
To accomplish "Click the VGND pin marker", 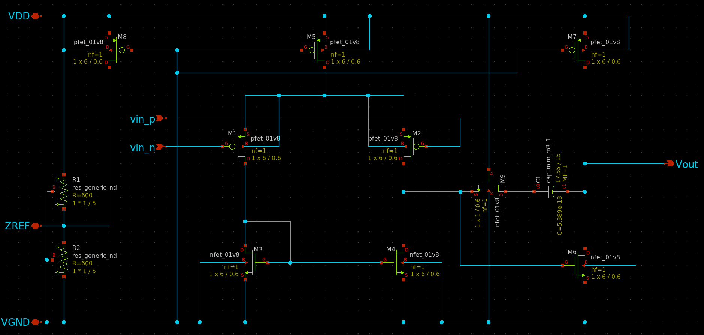I will tap(35, 322).
